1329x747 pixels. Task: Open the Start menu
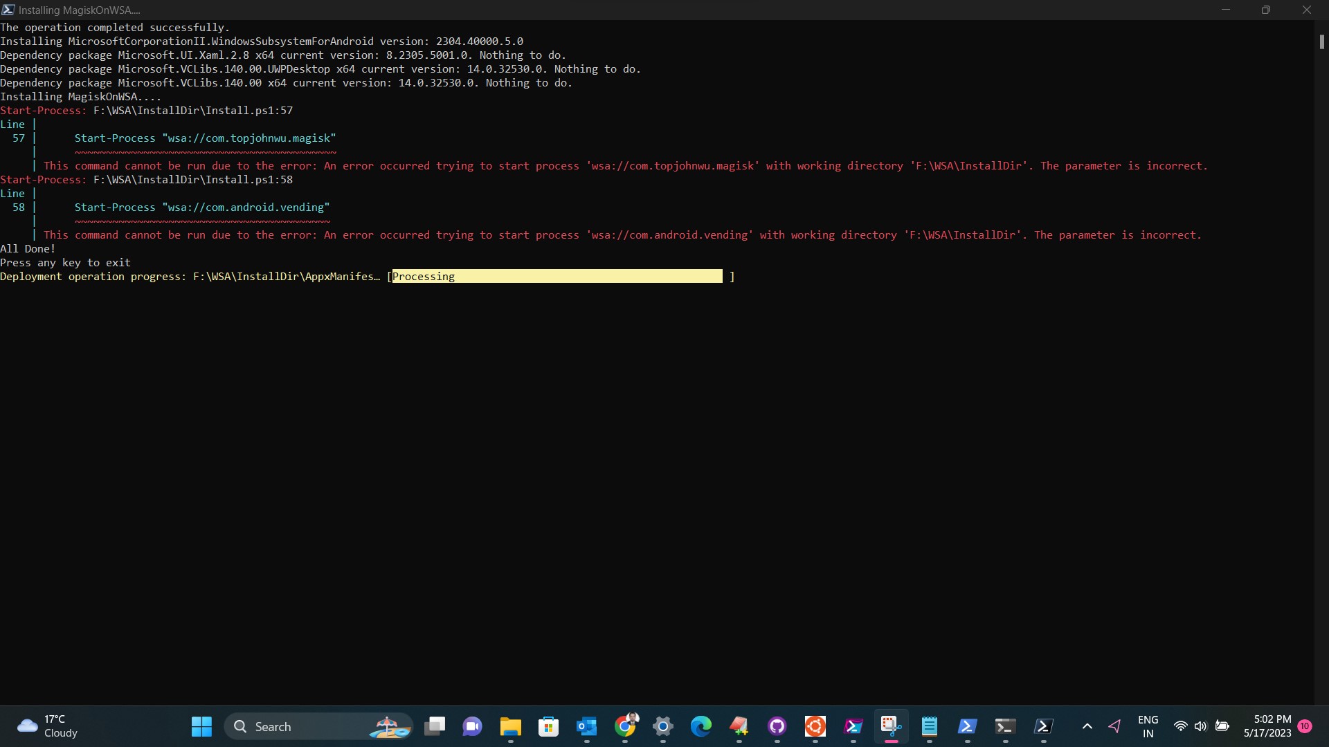tap(201, 726)
